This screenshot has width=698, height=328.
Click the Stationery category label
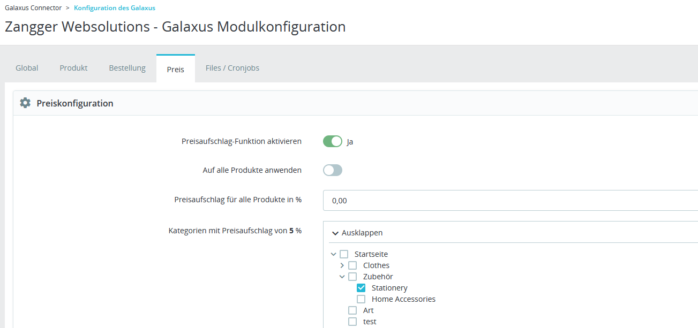tap(389, 288)
